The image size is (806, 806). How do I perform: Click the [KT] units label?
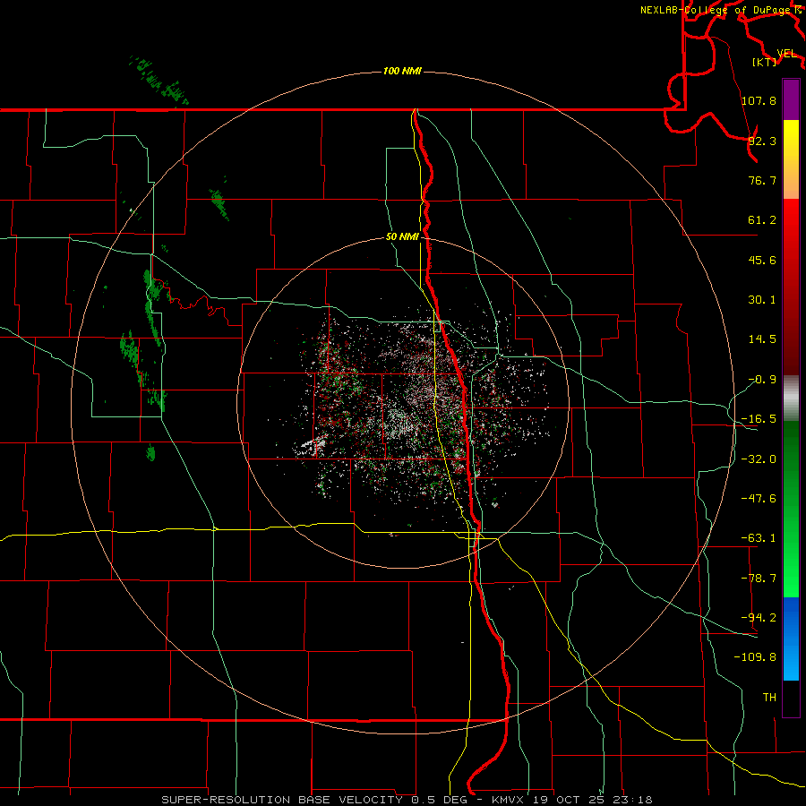pyautogui.click(x=765, y=62)
